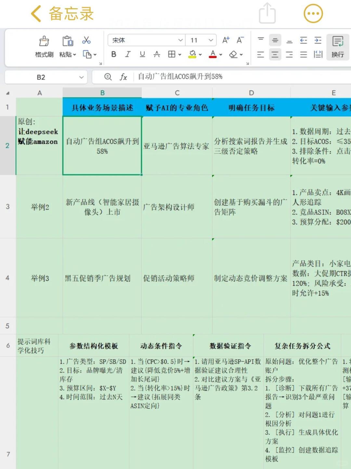
Task: Click the eraser clear-format icon
Action: (233, 54)
